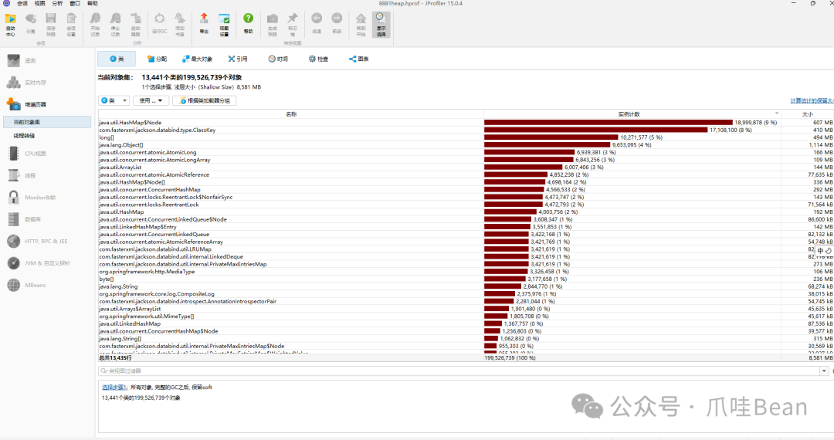Click the 后退 back arrow icon
Image resolution: width=834 pixels, height=440 pixels.
click(317, 25)
